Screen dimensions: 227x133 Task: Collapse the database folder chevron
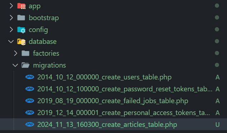tap(11, 42)
